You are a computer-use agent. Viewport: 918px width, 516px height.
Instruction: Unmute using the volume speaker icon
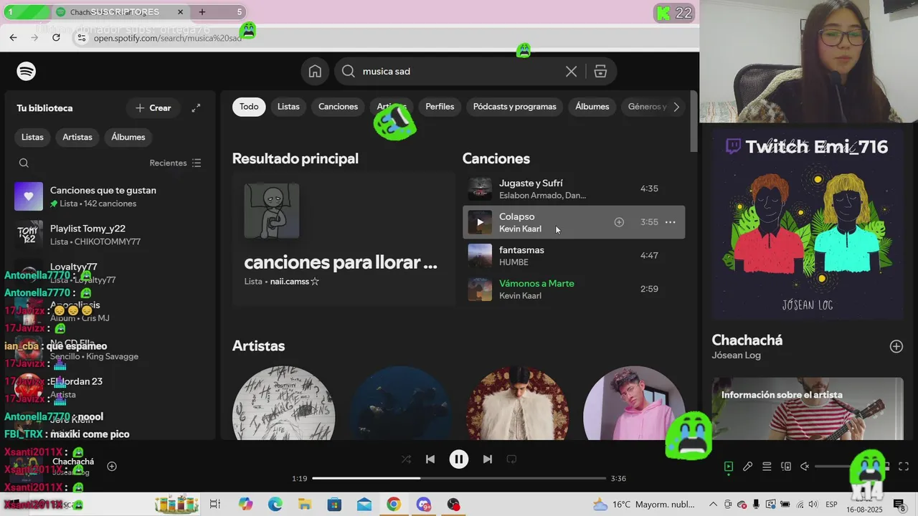pyautogui.click(x=805, y=467)
